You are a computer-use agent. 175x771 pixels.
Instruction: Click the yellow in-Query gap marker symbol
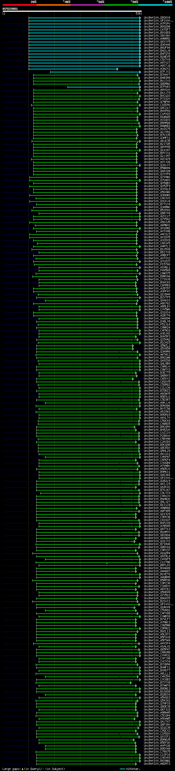point(22,769)
